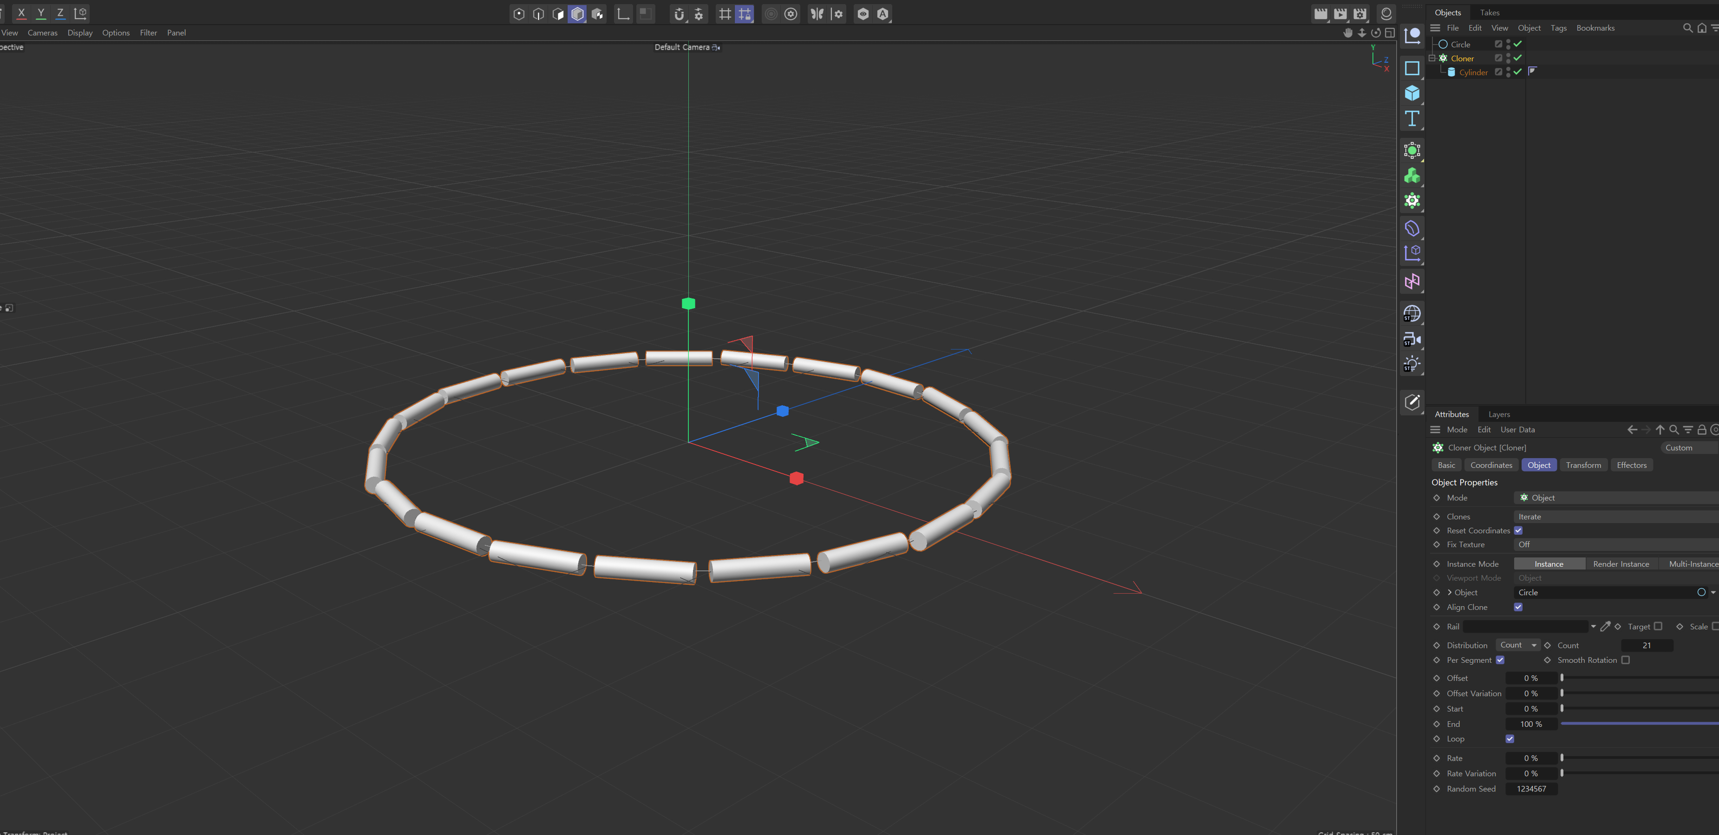Image resolution: width=1719 pixels, height=835 pixels.
Task: Toggle Cylinder visibility dots
Action: pos(1508,72)
